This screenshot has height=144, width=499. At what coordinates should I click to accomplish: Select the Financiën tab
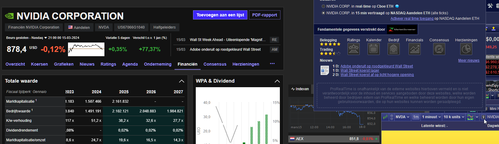(x=187, y=64)
